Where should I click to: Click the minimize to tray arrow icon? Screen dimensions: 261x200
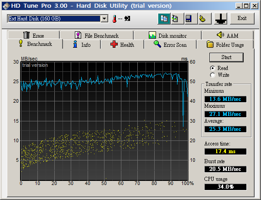coord(221,19)
